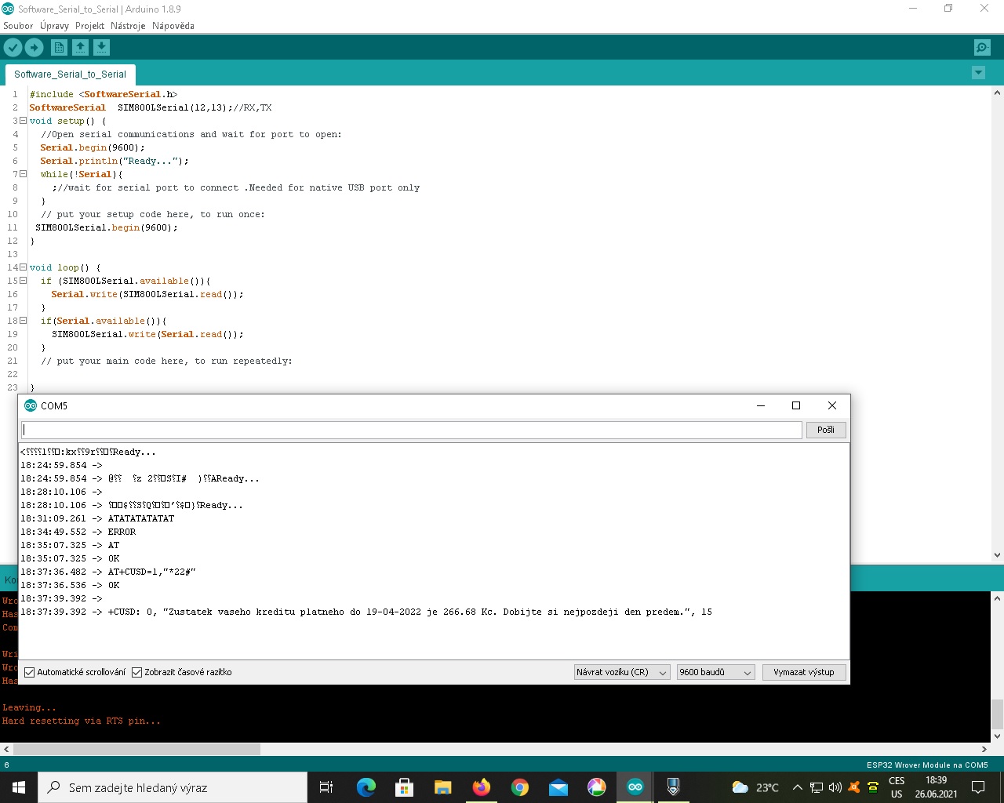
Task: Launch Firefox from the taskbar
Action: (x=481, y=787)
